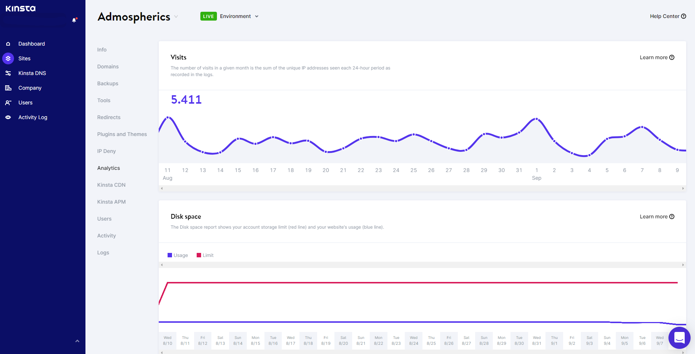This screenshot has width=695, height=354.
Task: Click Learn more in Visits card
Action: coord(653,57)
